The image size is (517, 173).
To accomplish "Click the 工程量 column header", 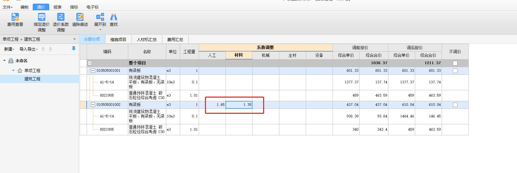I will coord(189,52).
